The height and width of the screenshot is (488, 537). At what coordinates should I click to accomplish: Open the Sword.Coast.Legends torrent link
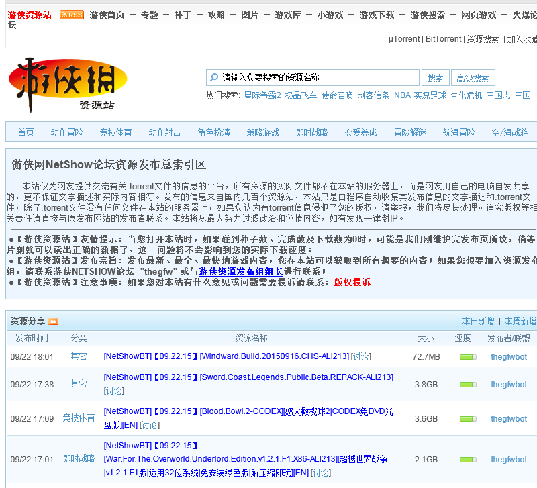tap(248, 377)
